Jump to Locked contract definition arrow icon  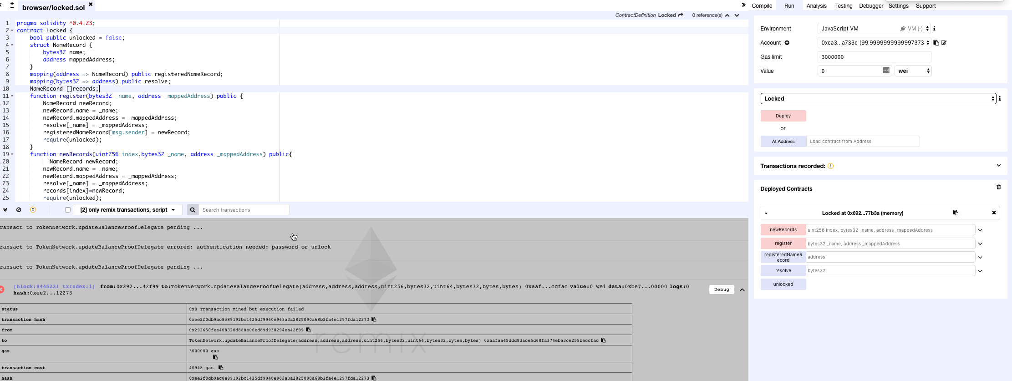(x=681, y=15)
